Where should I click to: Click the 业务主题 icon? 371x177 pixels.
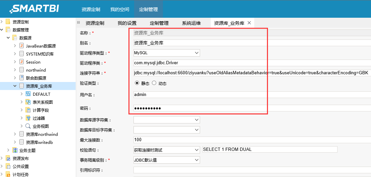click(x=15, y=150)
